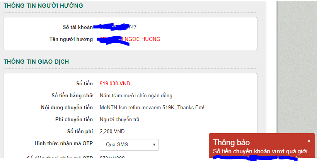Click the Hình thức nhận mã OTP label

[64, 143]
